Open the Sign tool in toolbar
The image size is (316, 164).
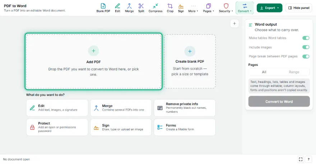pyautogui.click(x=181, y=8)
